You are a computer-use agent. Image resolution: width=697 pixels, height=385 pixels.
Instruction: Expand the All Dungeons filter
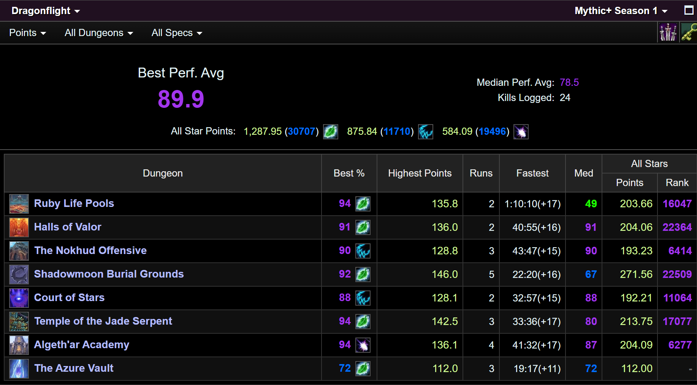point(99,33)
